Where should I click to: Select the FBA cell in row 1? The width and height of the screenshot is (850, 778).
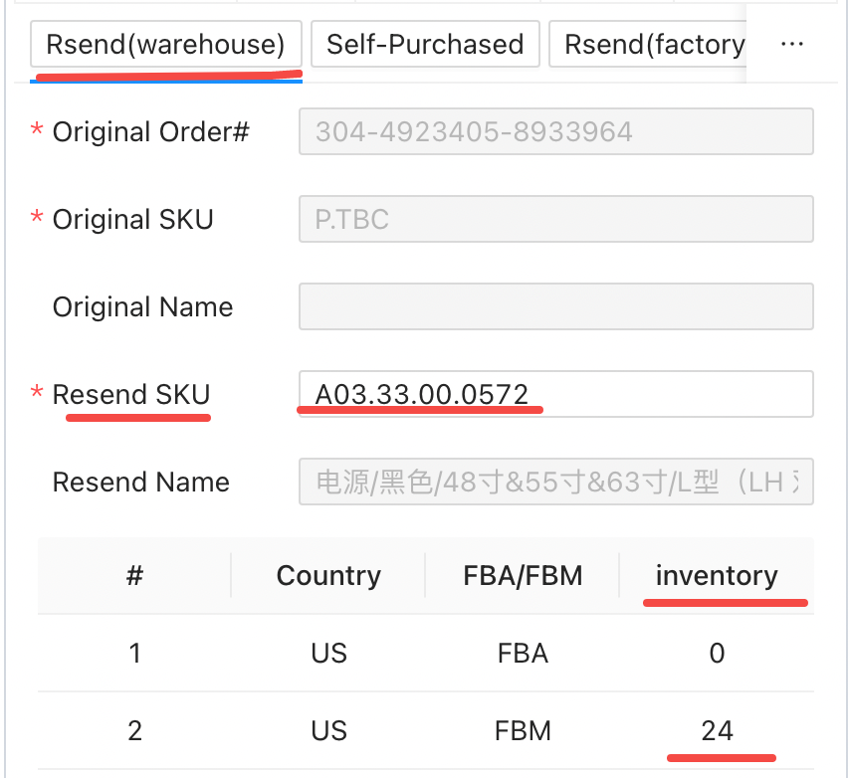point(523,654)
